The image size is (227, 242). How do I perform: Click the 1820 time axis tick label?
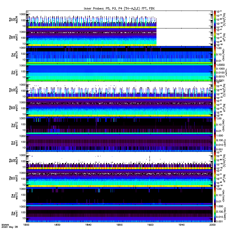(x=57, y=225)
